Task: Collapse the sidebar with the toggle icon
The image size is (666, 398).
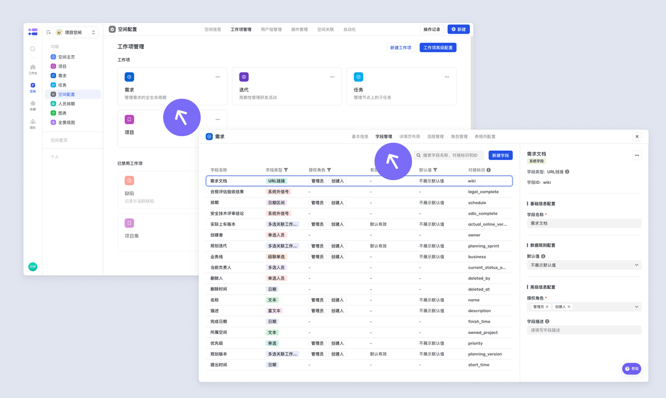Action: click(x=48, y=32)
